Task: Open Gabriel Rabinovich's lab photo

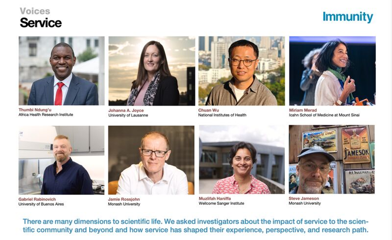Action: coord(62,160)
